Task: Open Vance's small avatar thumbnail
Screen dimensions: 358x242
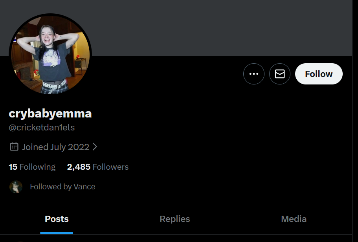Action: point(16,187)
